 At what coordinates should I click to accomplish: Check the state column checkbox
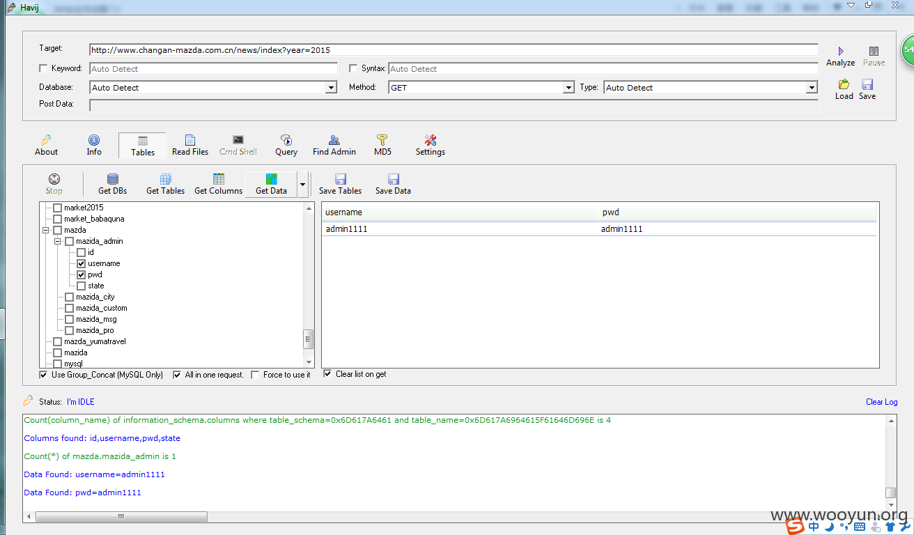coord(81,286)
